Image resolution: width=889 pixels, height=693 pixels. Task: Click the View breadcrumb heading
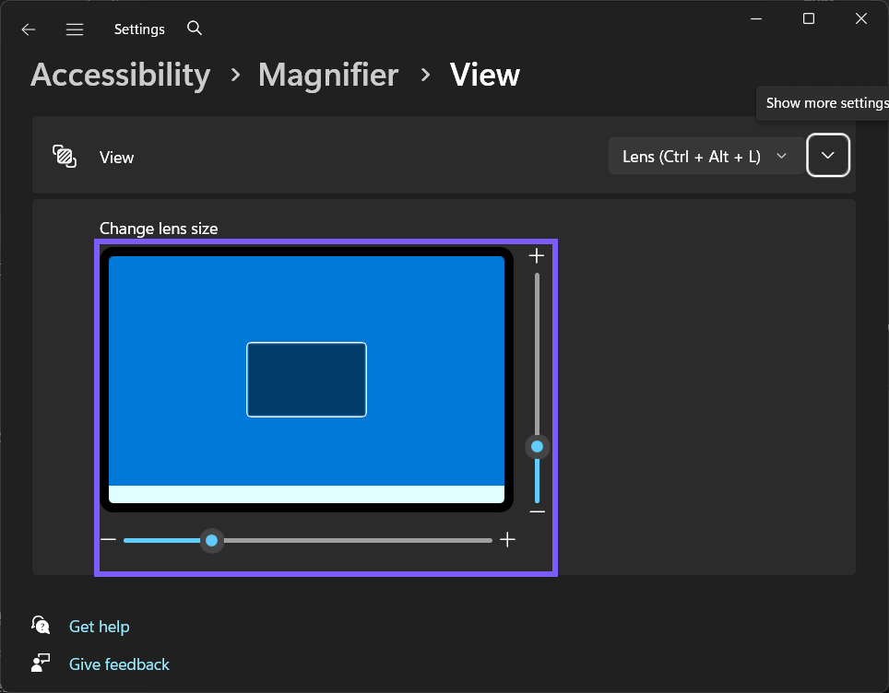click(485, 75)
